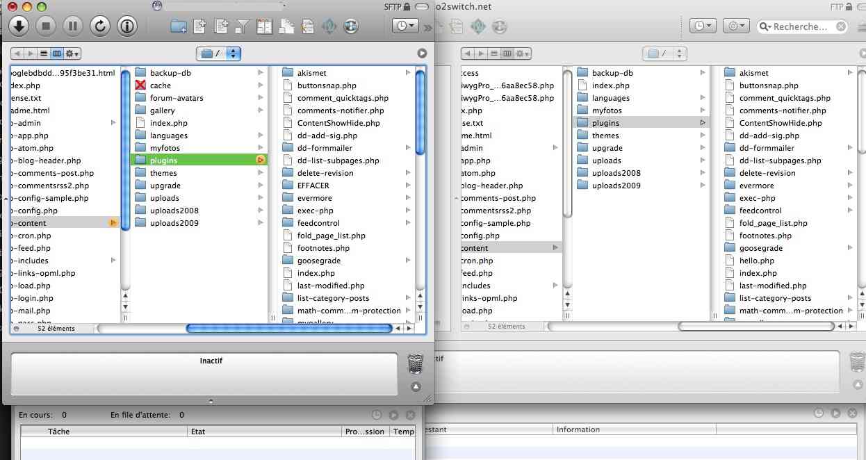The image size is (866, 460).
Task: Click the new folder toolbar icon
Action: tap(179, 26)
